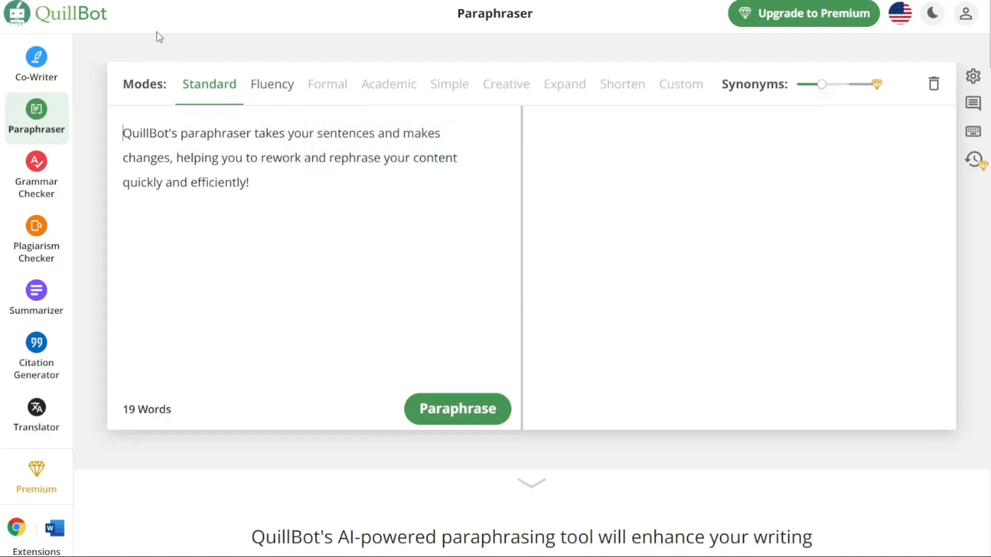The image size is (991, 557).
Task: Toggle dark mode on
Action: [933, 13]
